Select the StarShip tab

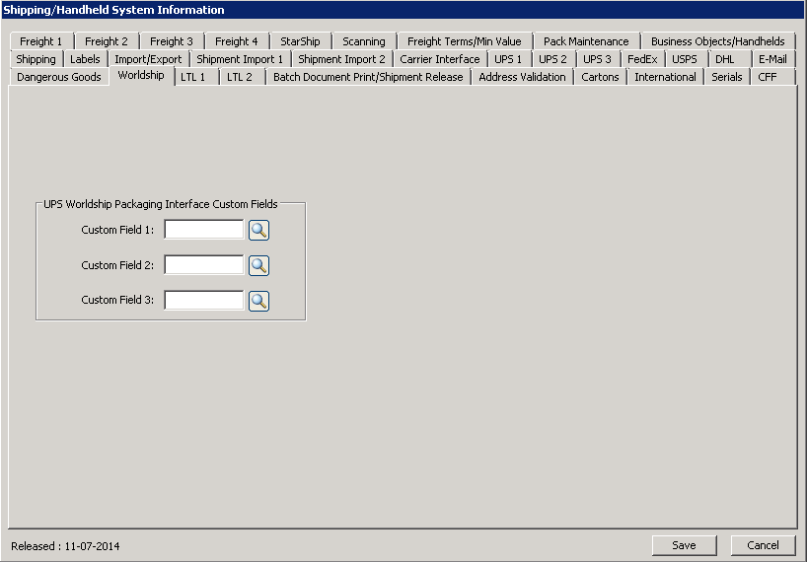[300, 41]
